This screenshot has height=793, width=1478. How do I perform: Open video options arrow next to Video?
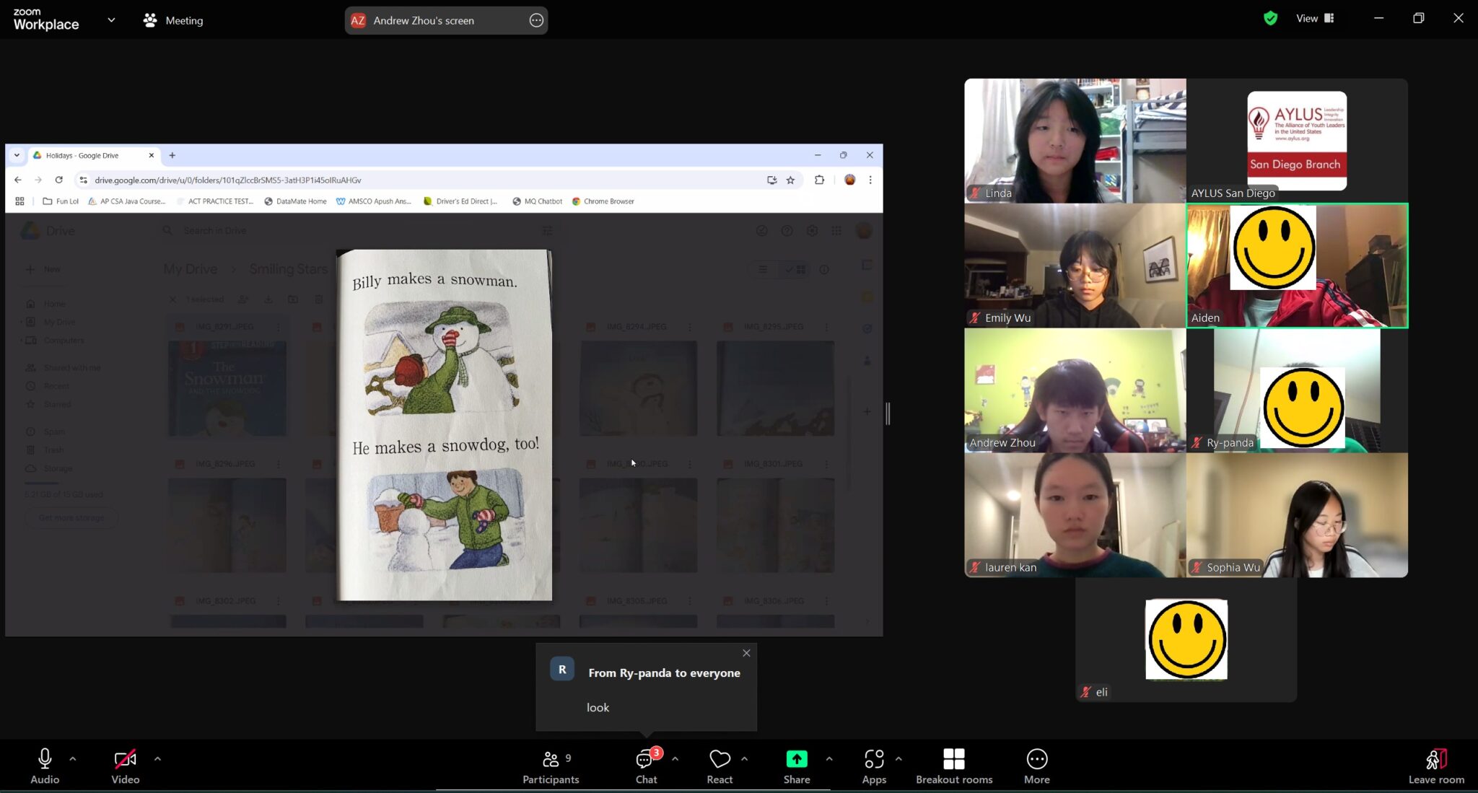[x=157, y=758]
